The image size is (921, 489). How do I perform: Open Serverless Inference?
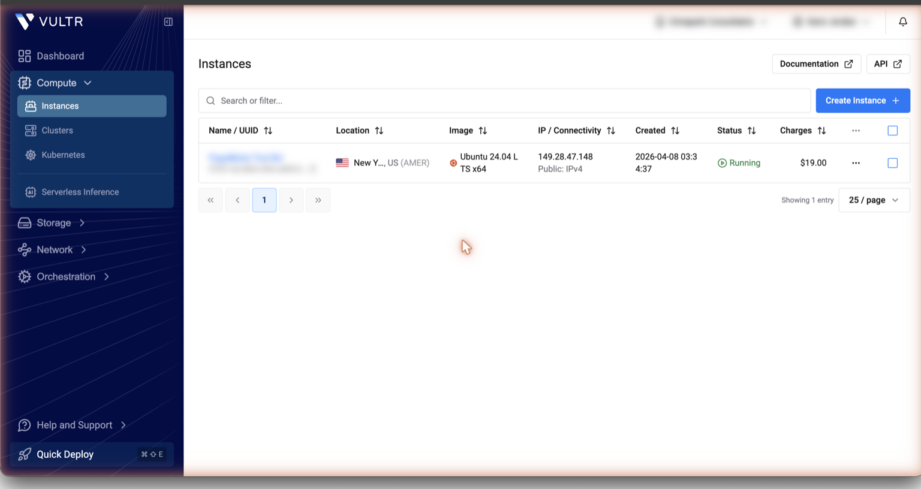click(80, 192)
